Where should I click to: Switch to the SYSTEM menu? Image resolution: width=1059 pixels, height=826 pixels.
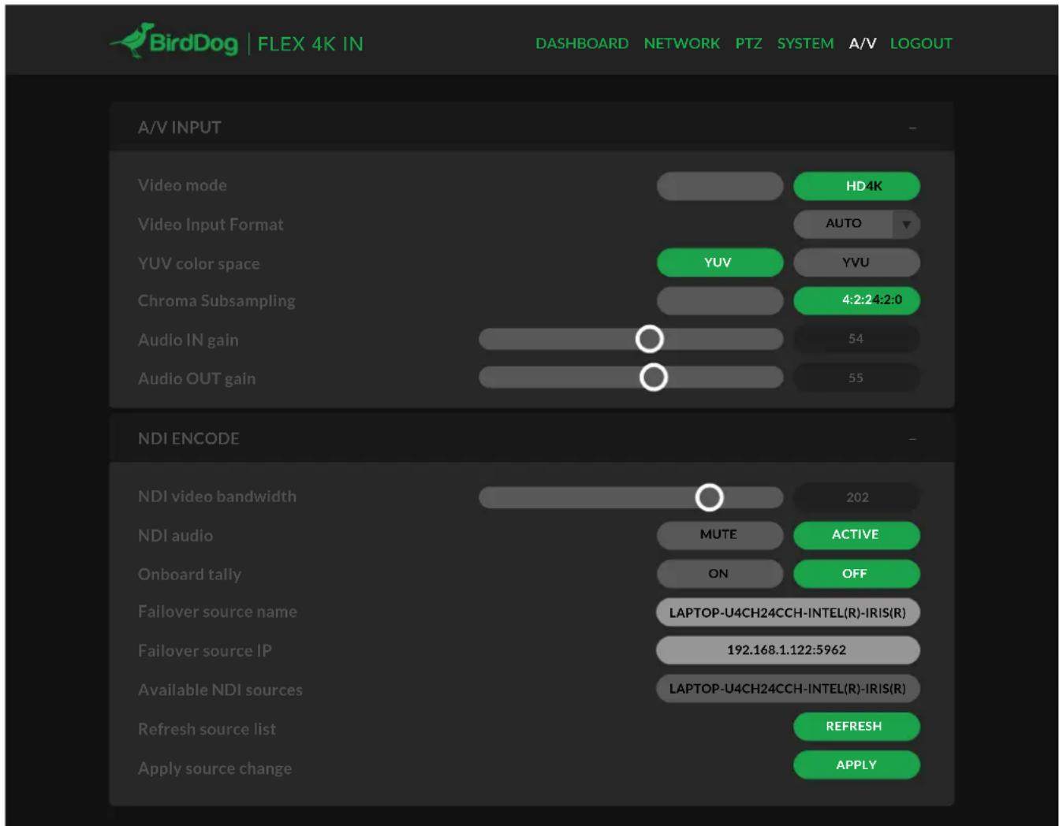point(805,43)
